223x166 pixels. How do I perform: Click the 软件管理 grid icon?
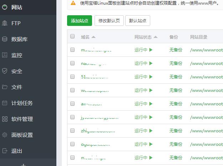[x=5, y=119]
